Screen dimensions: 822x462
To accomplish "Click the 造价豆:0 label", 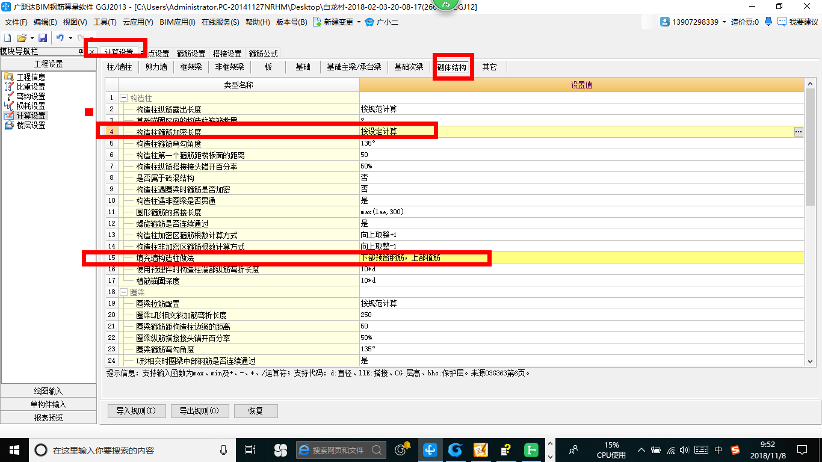I will (x=745, y=22).
